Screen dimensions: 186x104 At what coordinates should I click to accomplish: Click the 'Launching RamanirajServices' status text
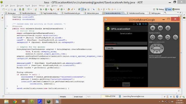133,96
